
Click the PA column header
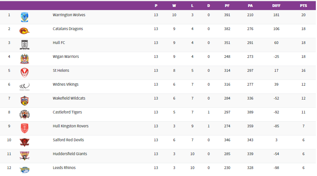[x=250, y=6]
